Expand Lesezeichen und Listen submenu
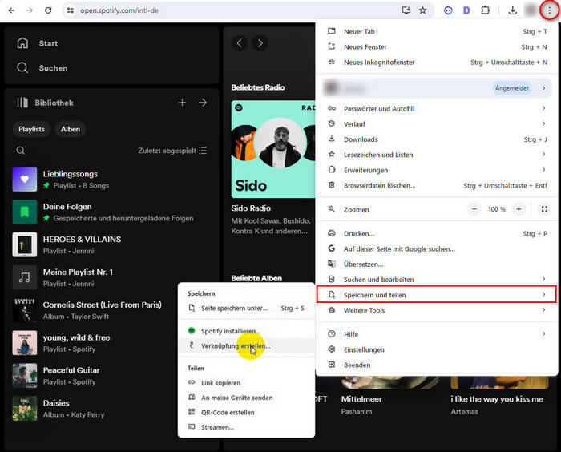 (x=437, y=155)
